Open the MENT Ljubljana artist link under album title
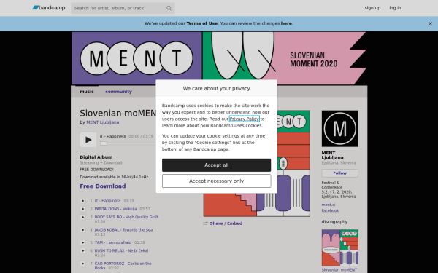Screen dimensions: 438x273 (x=102, y=122)
